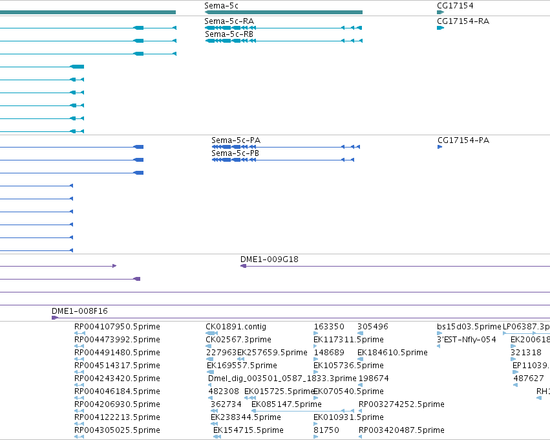Screen dimensions: 550x440
Task: Click the Dmel_dig_003501_0587_1833.3prime label
Action: click(282, 378)
